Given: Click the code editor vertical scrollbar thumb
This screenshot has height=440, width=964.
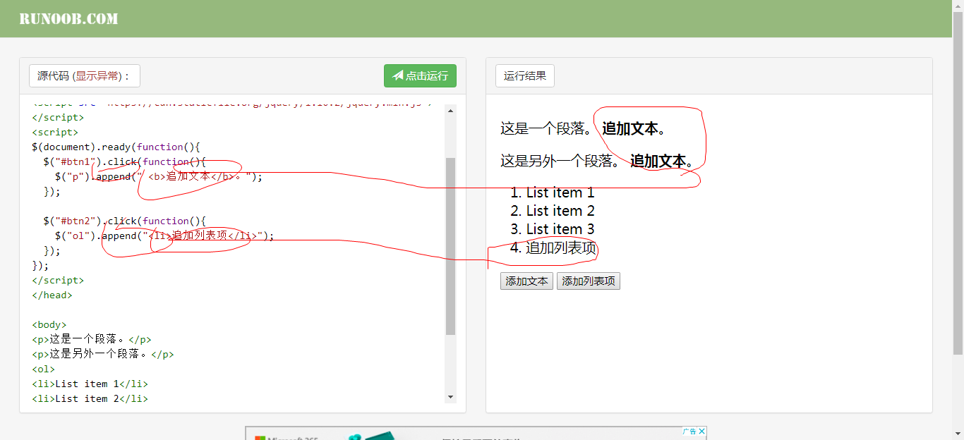Looking at the screenshot, I should tap(451, 246).
